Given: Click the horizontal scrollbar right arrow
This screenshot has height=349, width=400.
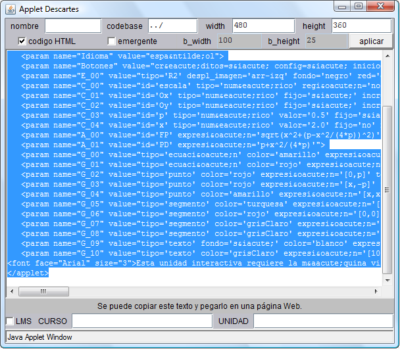Looking at the screenshot, I should [376, 291].
